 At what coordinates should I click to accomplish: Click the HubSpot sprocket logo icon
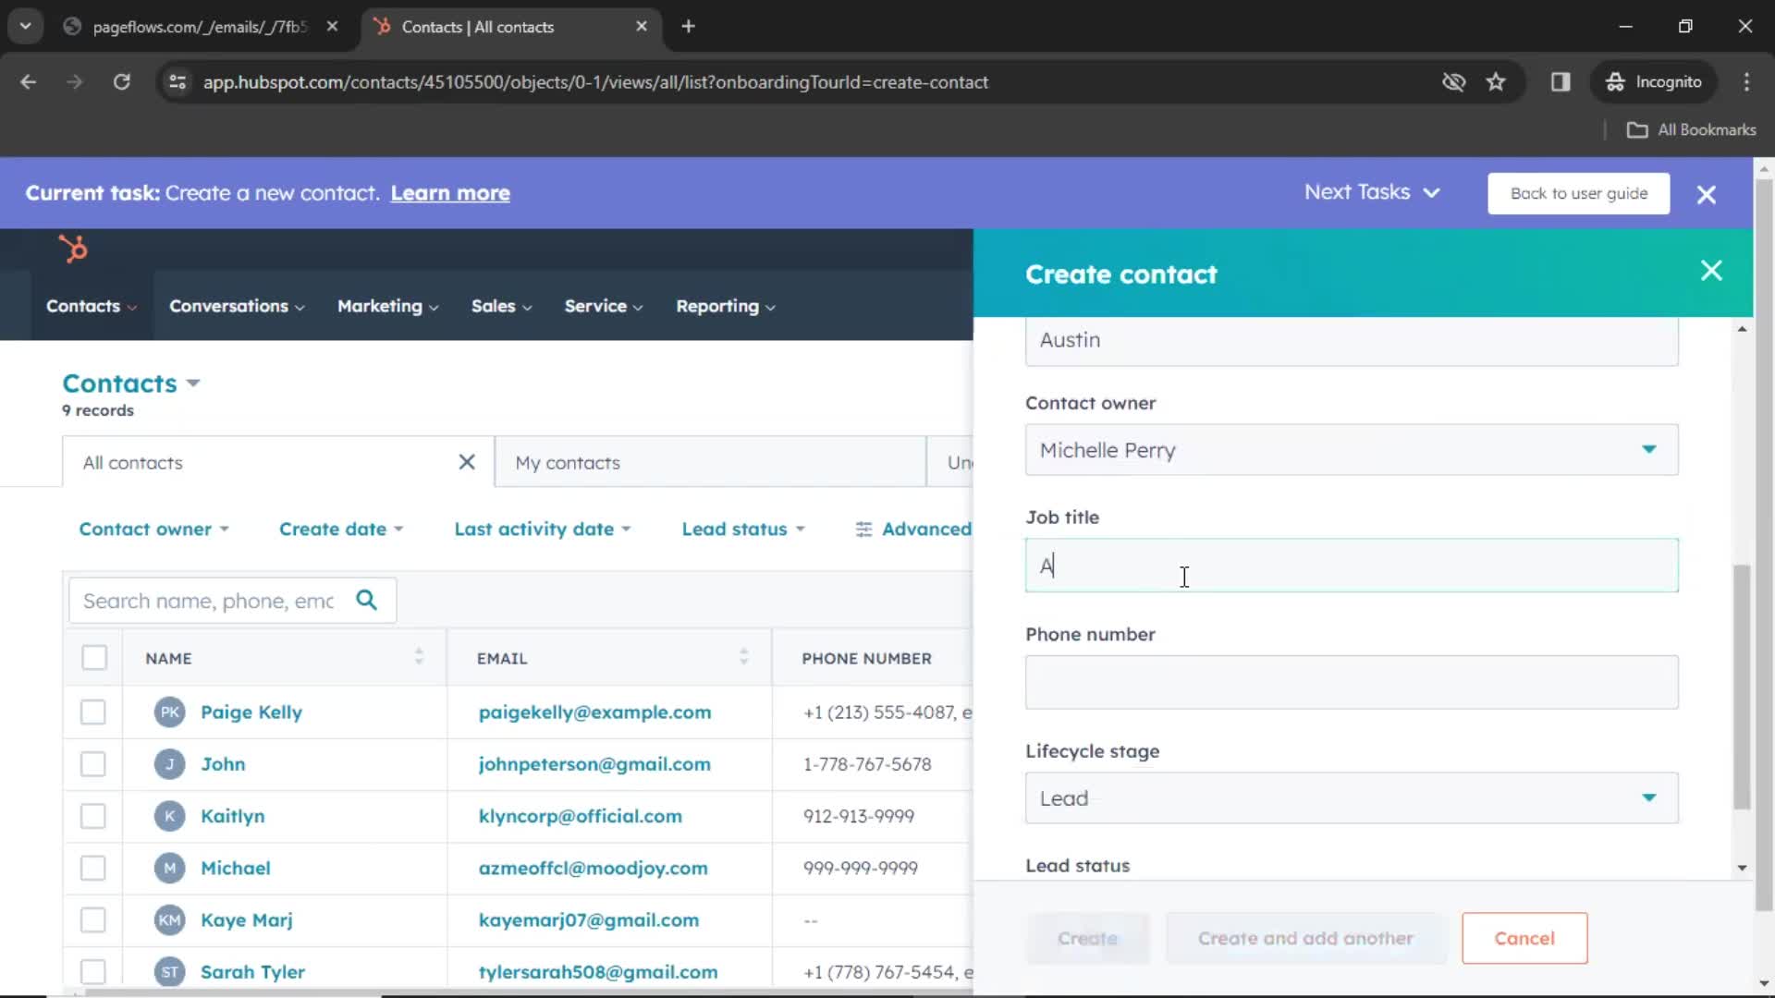click(x=74, y=249)
